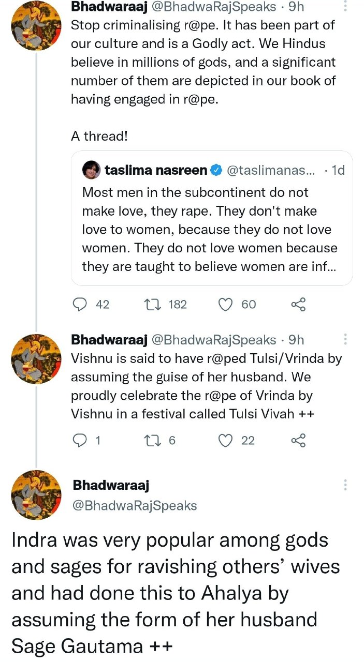Click the verified badge next to taslima nasreen
The width and height of the screenshot is (364, 662).
click(x=217, y=170)
